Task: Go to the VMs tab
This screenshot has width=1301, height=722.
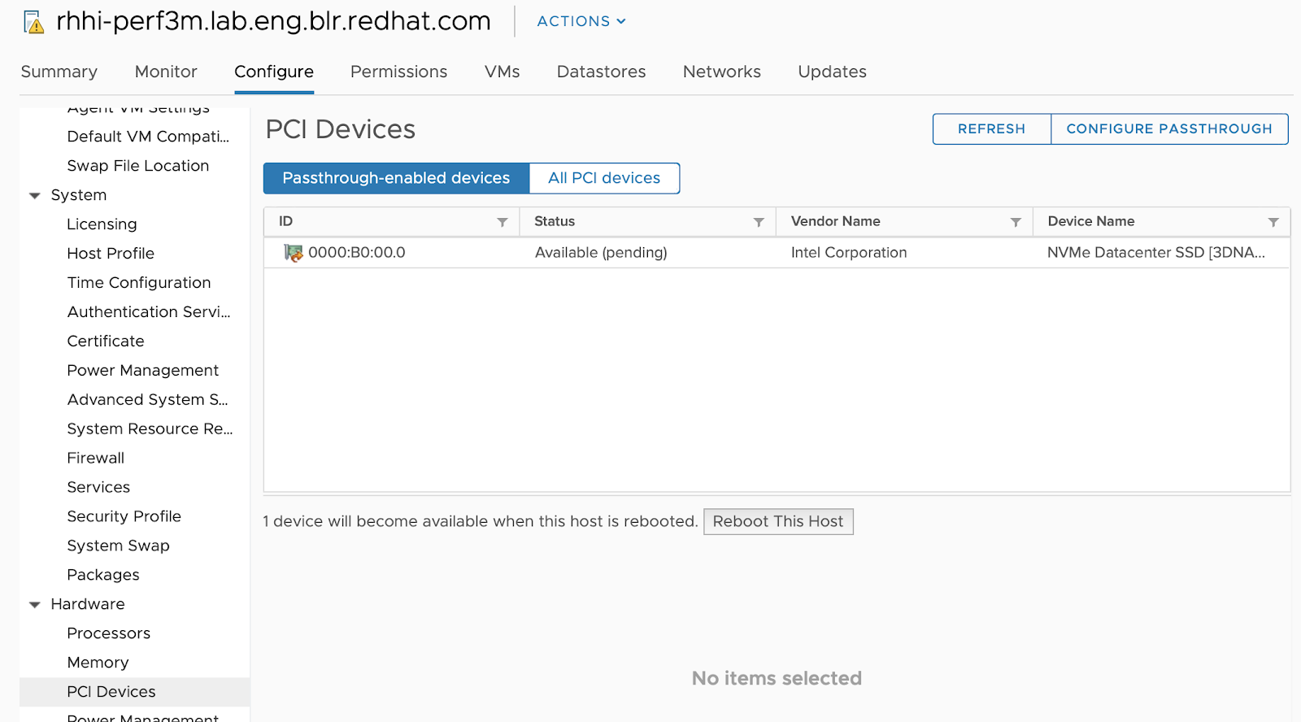Action: (x=503, y=72)
